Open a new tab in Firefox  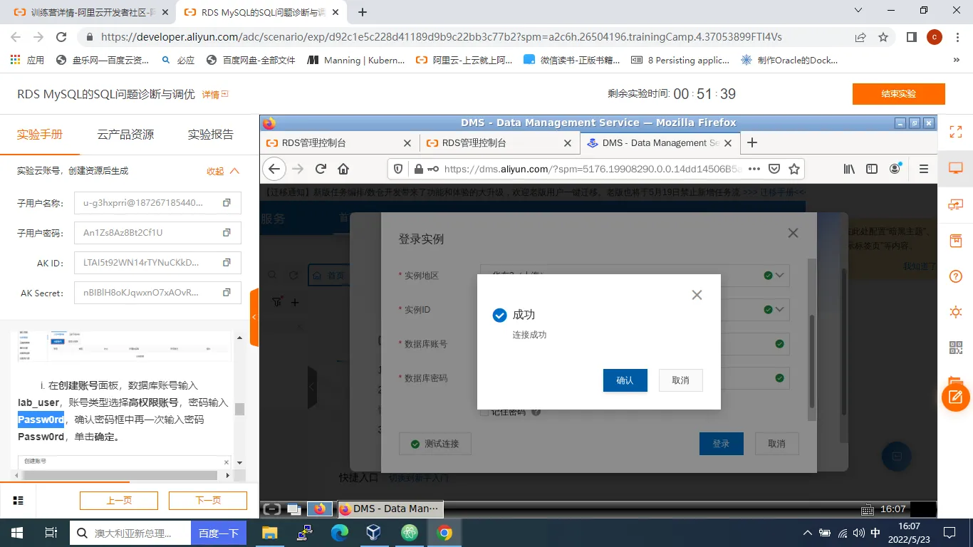tap(751, 142)
